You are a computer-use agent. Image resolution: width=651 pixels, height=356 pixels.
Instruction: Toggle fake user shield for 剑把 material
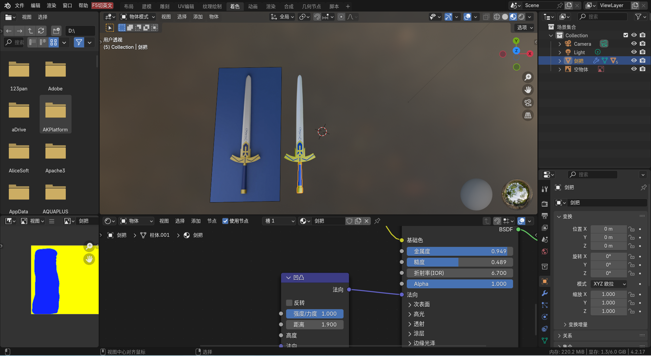pos(350,221)
